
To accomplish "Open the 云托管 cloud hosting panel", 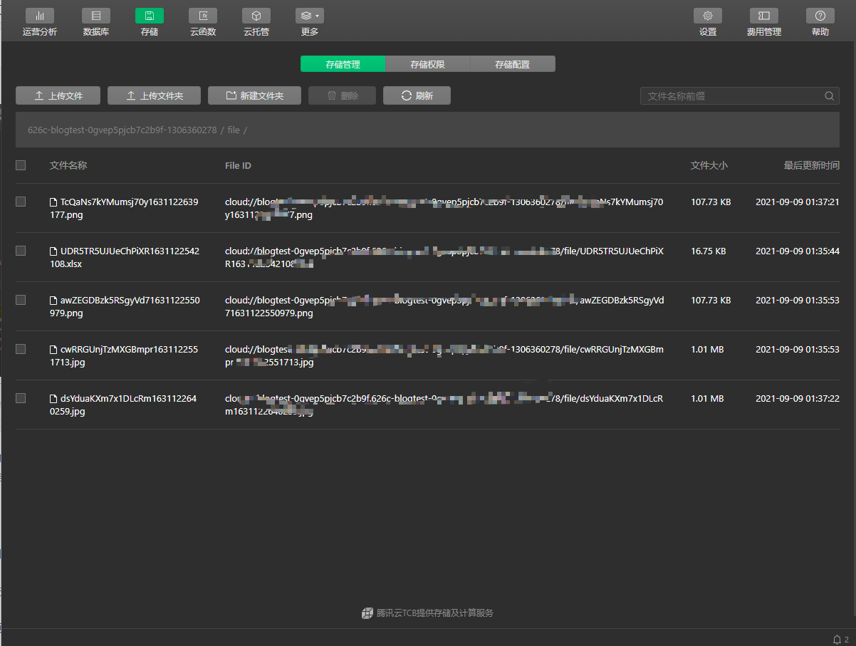I will point(256,22).
